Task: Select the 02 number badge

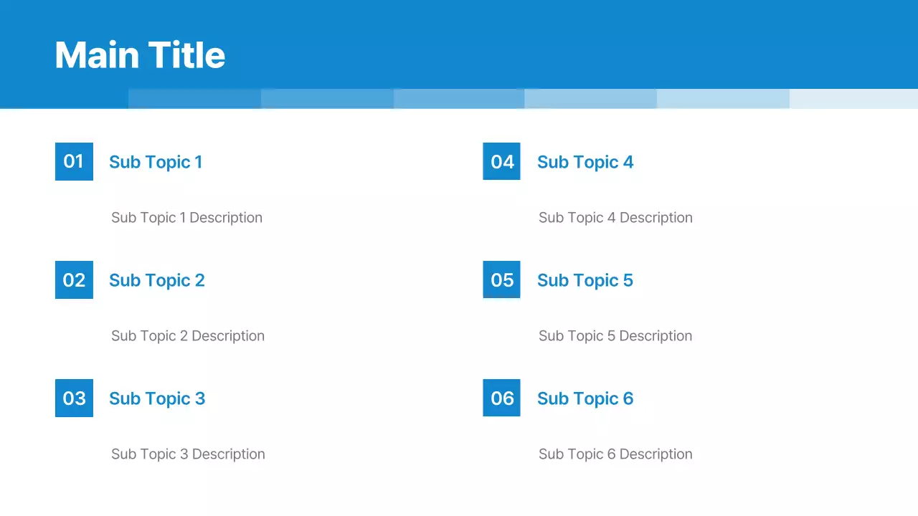Action: (x=74, y=279)
